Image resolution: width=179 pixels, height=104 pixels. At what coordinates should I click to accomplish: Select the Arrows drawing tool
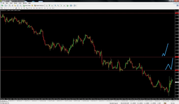click(27, 8)
